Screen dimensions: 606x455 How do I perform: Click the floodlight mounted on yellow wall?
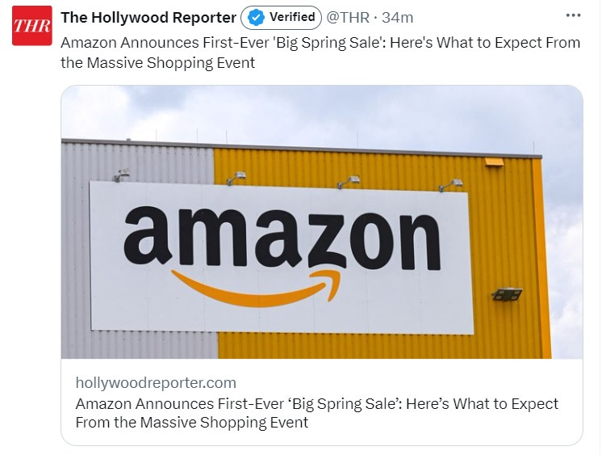click(x=507, y=294)
